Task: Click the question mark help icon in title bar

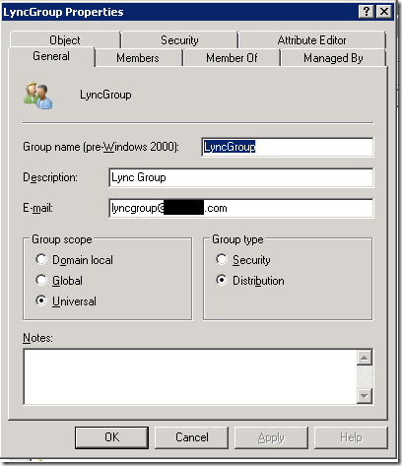Action: 367,12
